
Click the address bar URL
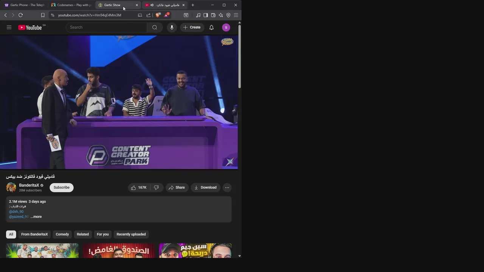coord(90,15)
